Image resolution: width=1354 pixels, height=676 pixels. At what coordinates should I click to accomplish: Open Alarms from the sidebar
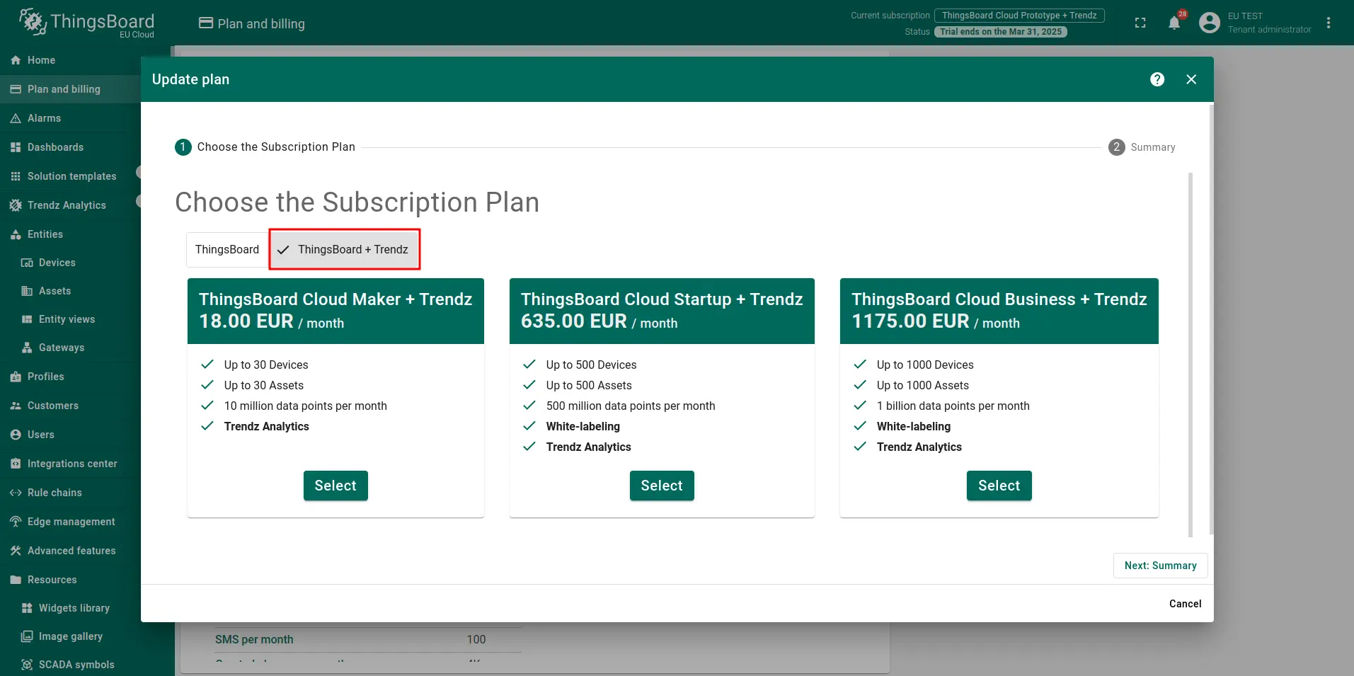(44, 118)
